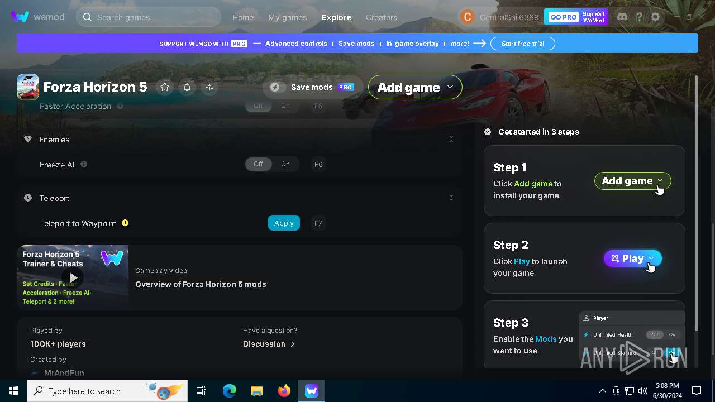Click the yellow info icon beside Teleport to Waypoint

(x=125, y=223)
